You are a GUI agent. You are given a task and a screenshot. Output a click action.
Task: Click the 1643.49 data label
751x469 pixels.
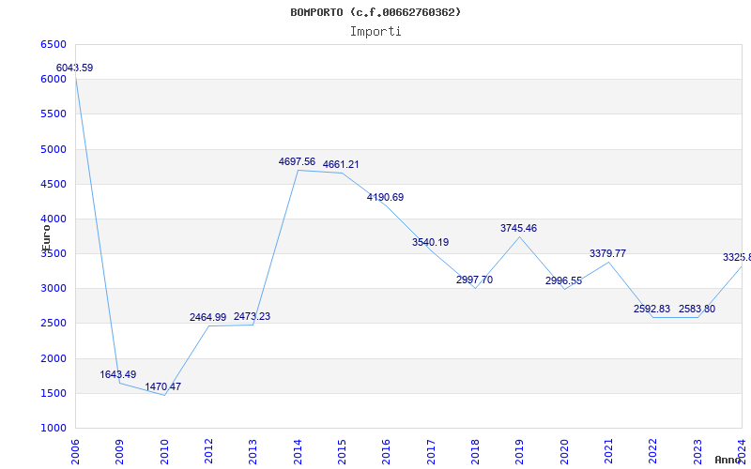[117, 374]
